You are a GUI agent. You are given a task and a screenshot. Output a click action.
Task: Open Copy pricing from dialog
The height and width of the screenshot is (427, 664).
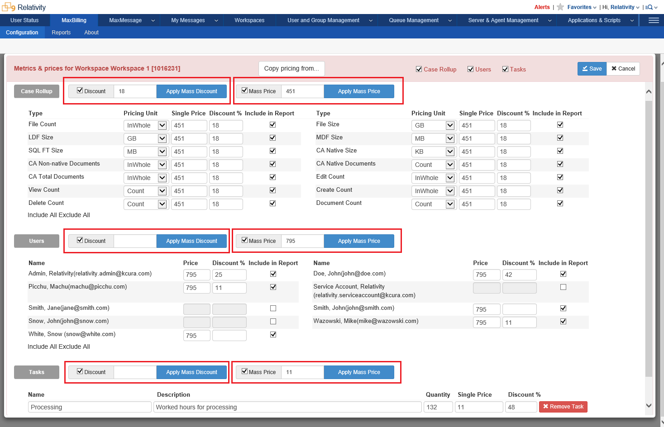click(291, 69)
